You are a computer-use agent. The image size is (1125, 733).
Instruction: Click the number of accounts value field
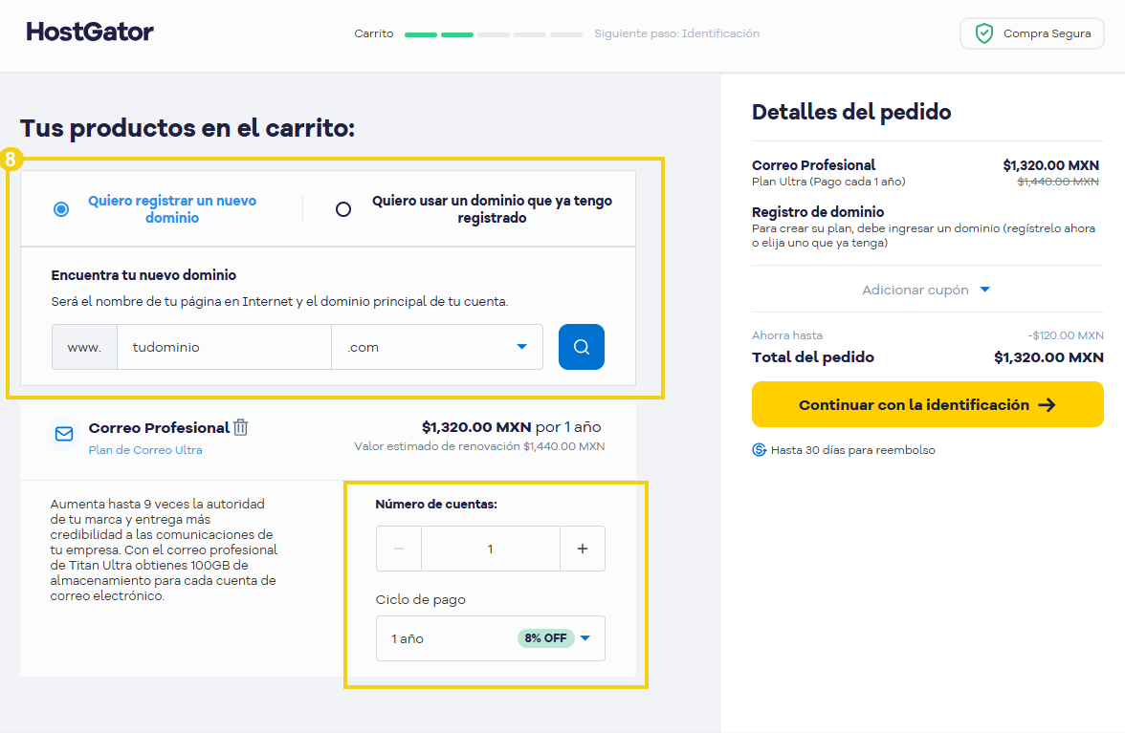tap(491, 549)
